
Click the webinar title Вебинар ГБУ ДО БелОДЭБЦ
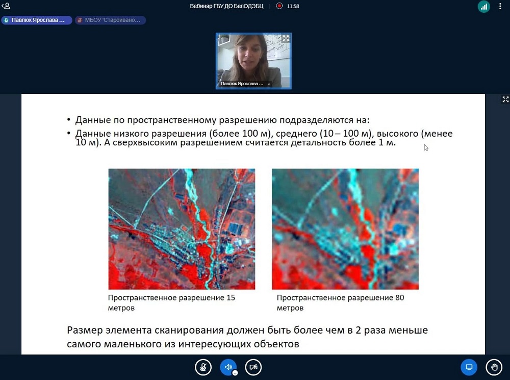coord(226,6)
